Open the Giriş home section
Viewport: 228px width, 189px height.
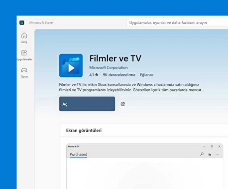pyautogui.click(x=24, y=38)
